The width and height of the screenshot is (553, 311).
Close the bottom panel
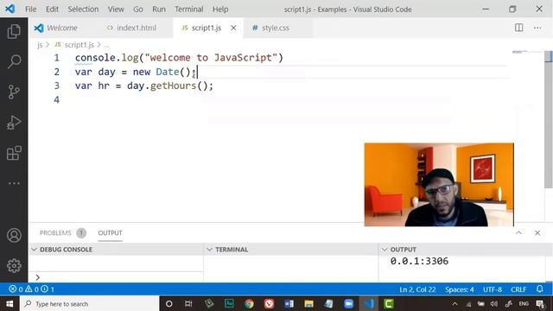537,232
